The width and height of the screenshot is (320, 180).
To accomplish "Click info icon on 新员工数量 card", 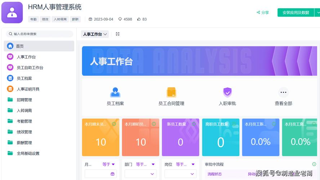I will [194, 124].
